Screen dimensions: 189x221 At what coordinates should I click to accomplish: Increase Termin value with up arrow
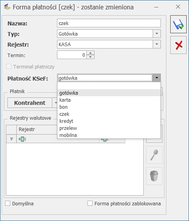90,53
